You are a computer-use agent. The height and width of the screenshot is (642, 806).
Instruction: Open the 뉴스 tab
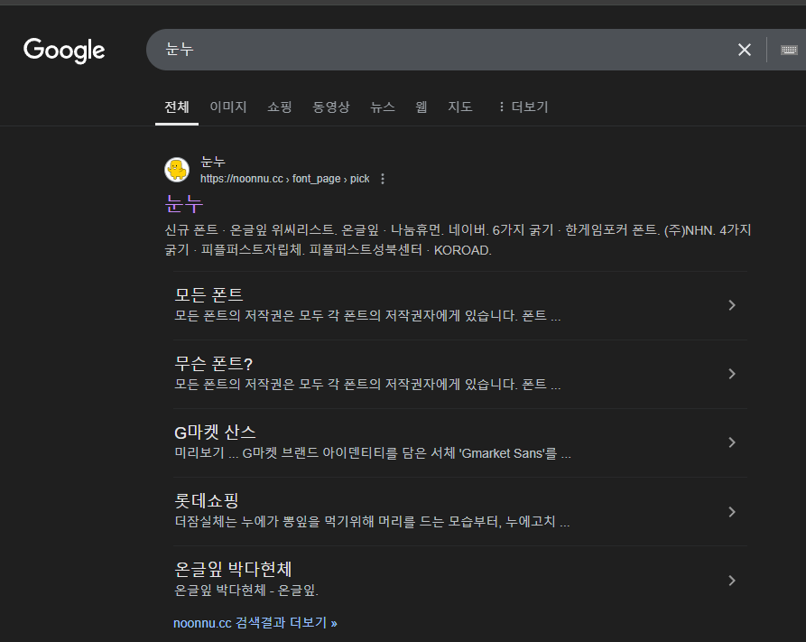[x=383, y=107]
